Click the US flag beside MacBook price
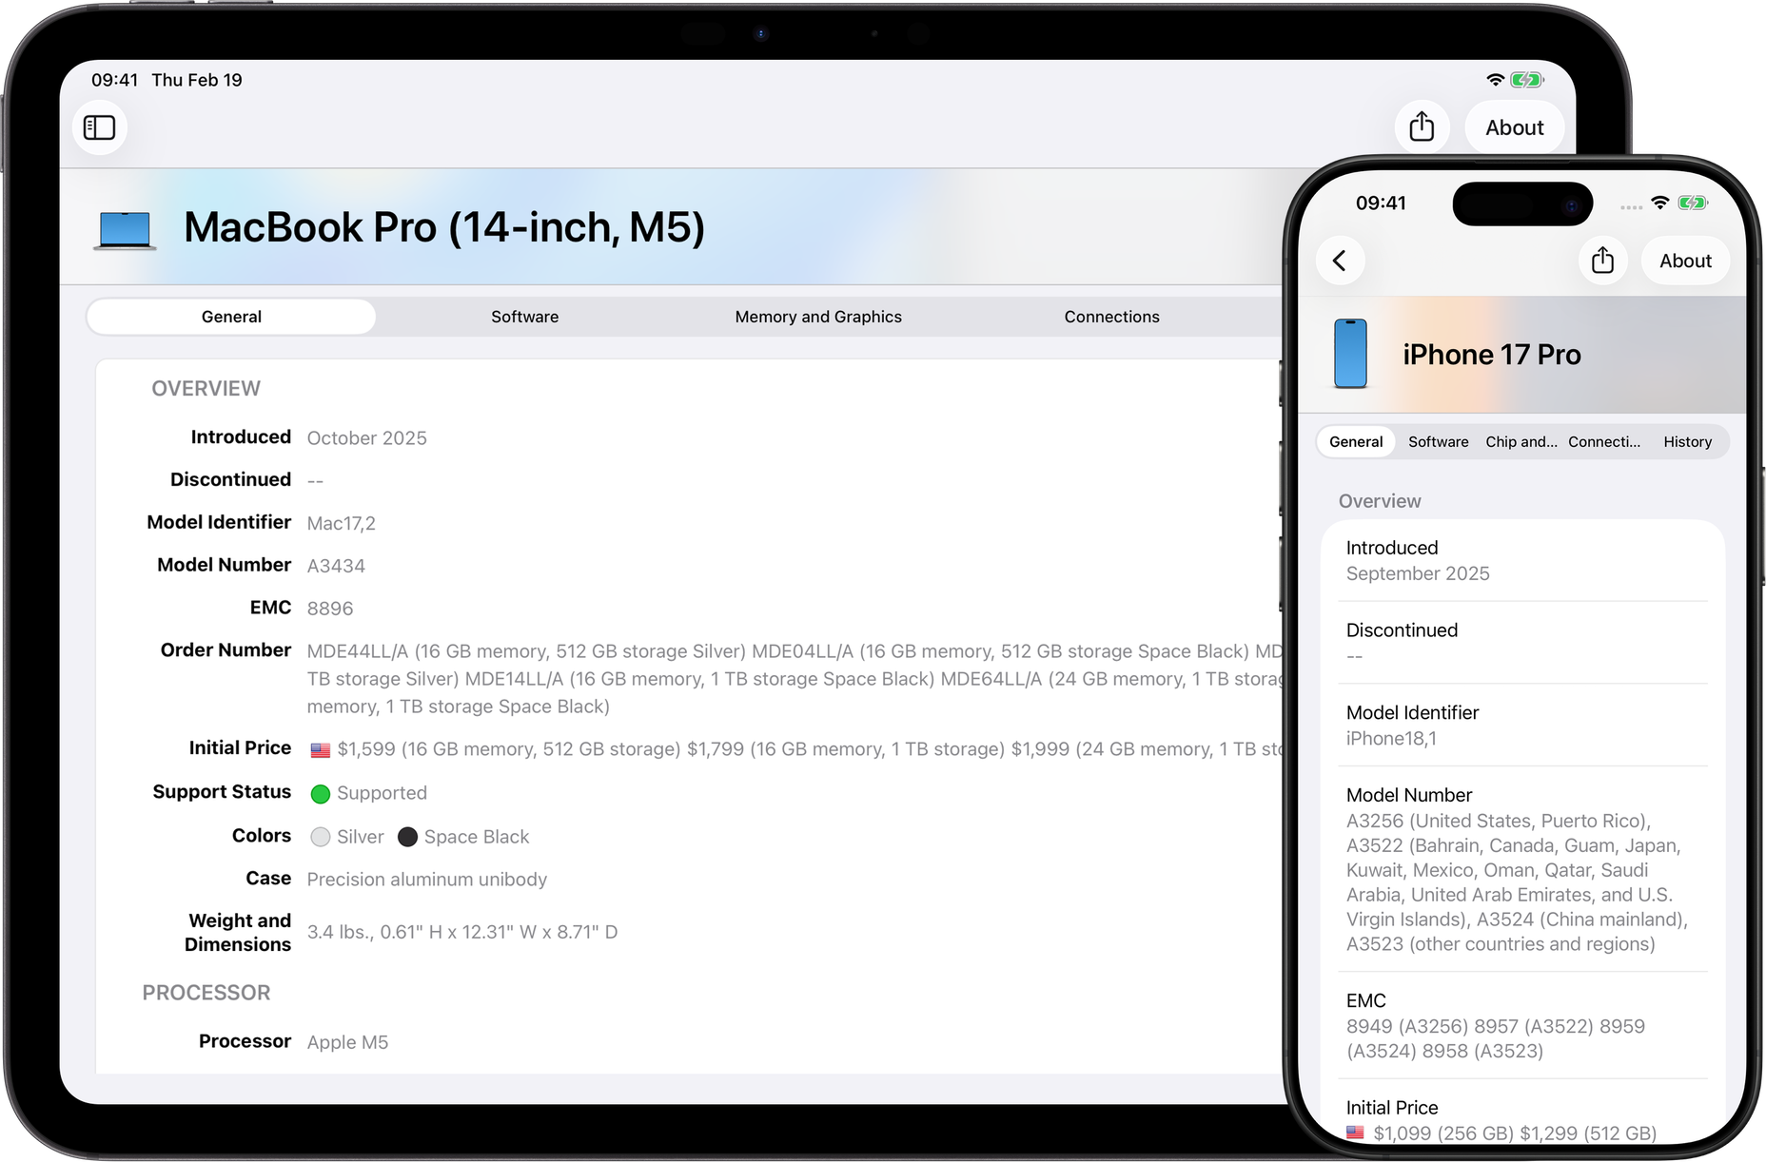1766x1162 pixels. tap(321, 750)
